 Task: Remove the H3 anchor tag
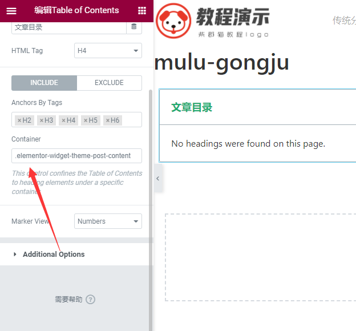(x=41, y=120)
